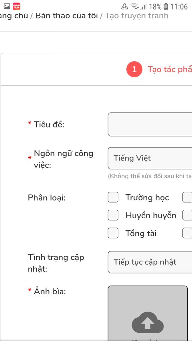Screen dimensions: 192x341
Task: Check the Tổng tài category box
Action: tap(113, 233)
